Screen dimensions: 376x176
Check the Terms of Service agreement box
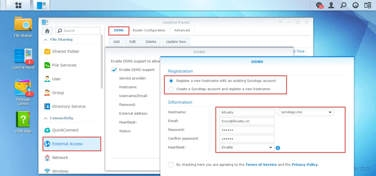point(171,164)
